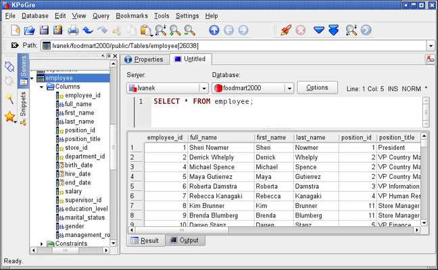438x270 pixels.
Task: Click the magic wand sidebar icon
Action: pyautogui.click(x=9, y=99)
